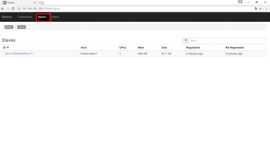This screenshot has width=270, height=157.
Task: Open the Chrome three-dot menu
Action: [x=267, y=9]
